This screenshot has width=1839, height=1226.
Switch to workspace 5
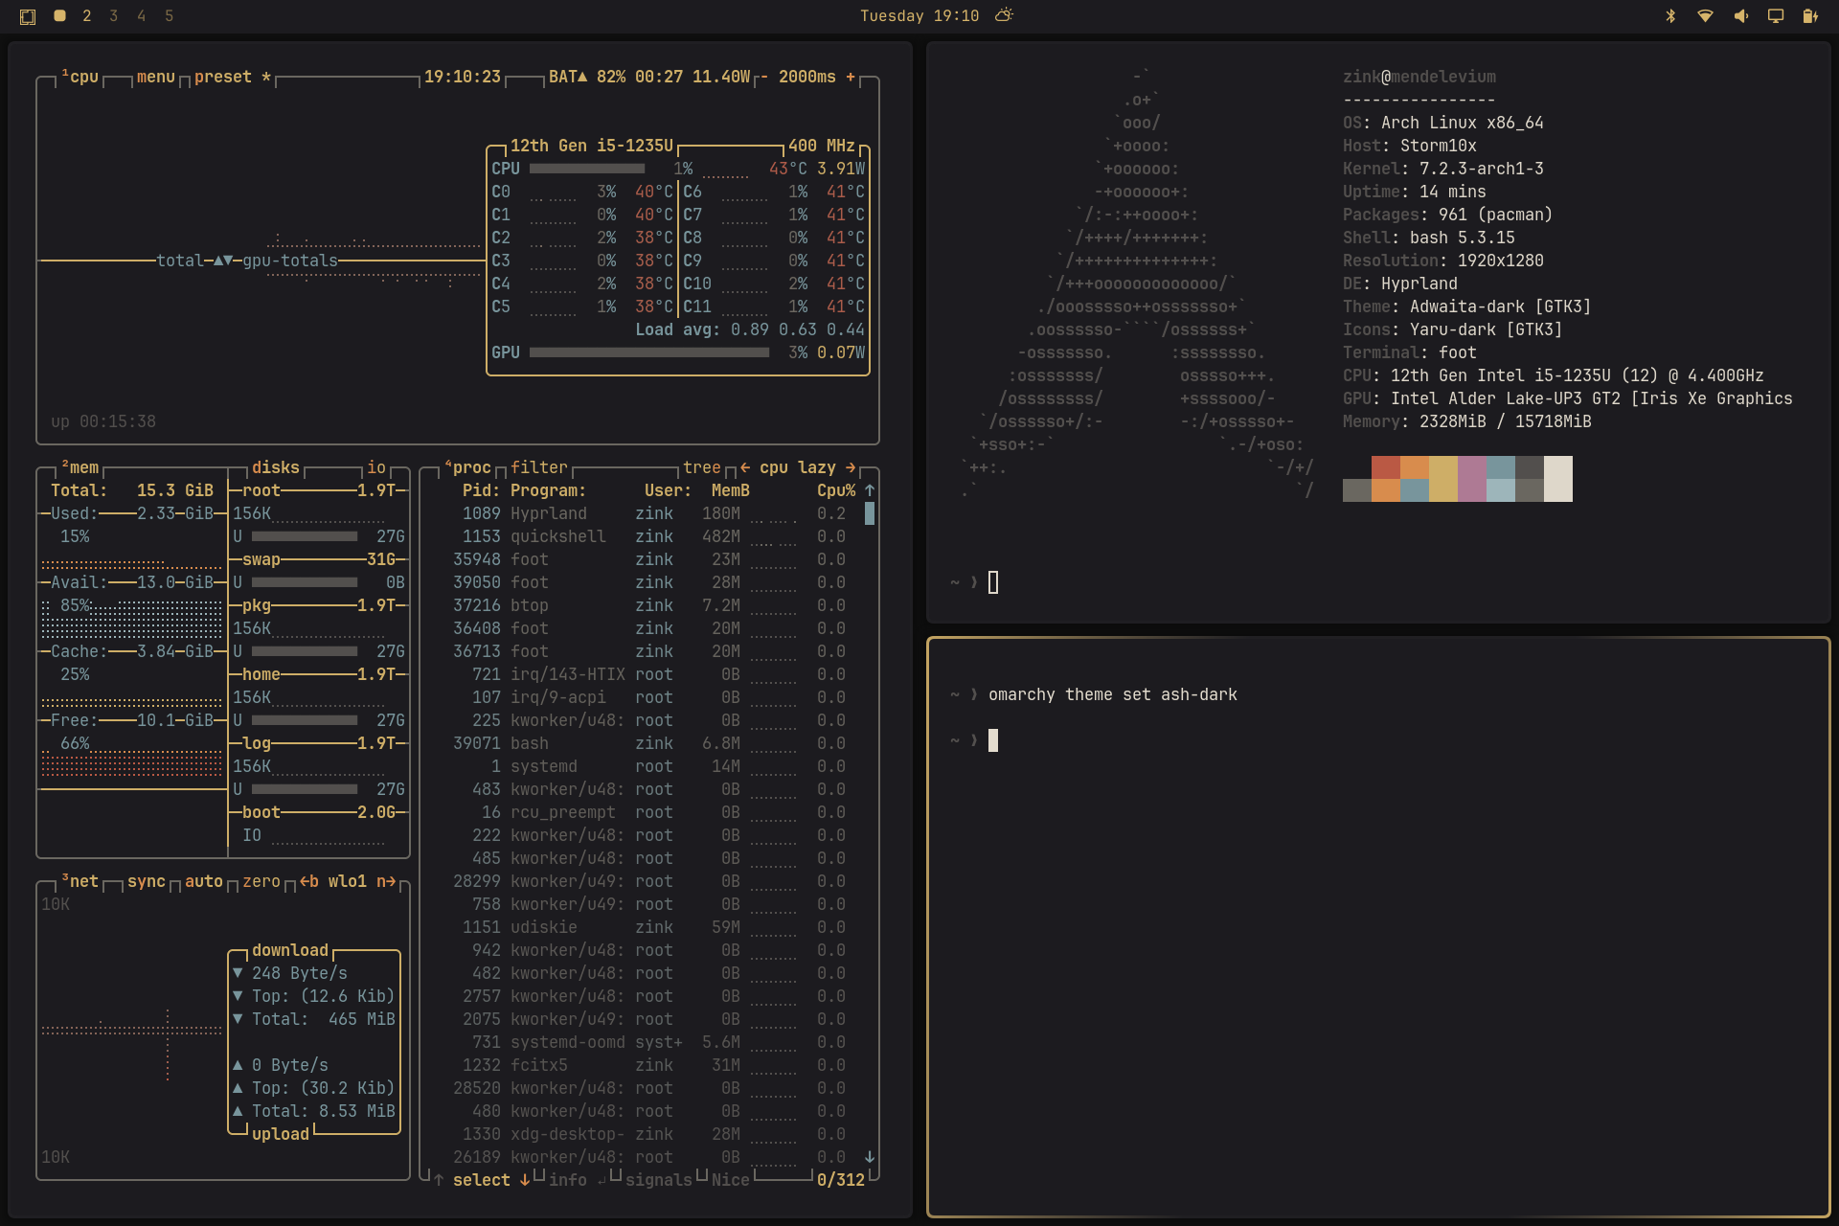click(x=170, y=16)
